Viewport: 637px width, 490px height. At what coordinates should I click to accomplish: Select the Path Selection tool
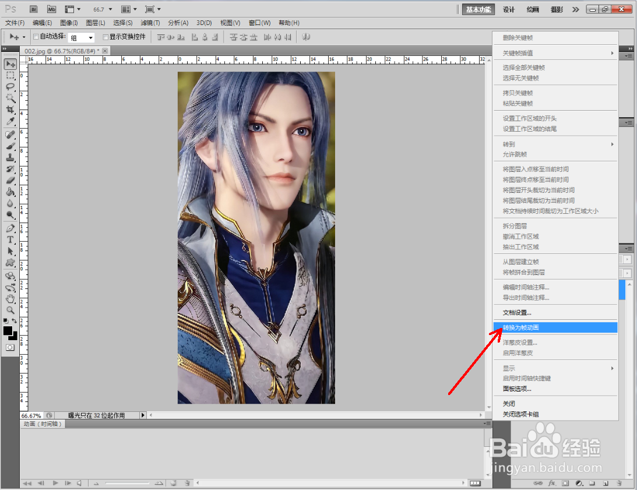[x=10, y=251]
